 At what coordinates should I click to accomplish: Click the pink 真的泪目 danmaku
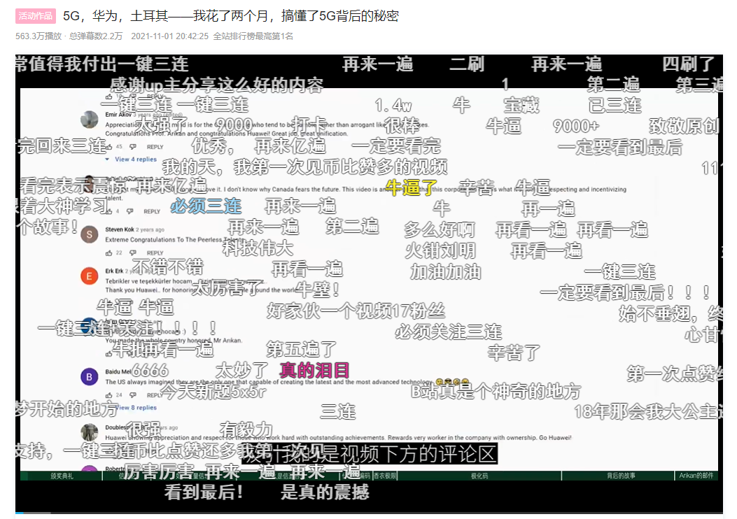(x=314, y=371)
